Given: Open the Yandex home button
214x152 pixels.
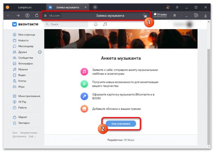Looking at the screenshot, I should [x=27, y=15].
